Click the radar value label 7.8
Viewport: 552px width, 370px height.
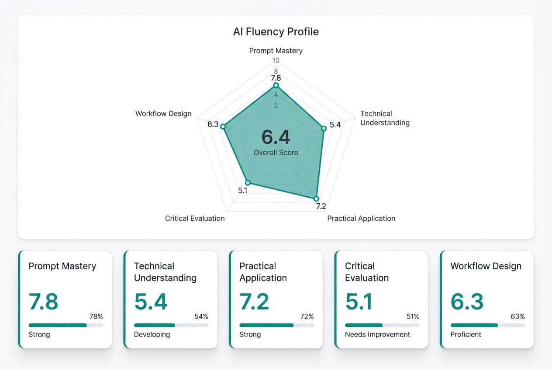276,78
